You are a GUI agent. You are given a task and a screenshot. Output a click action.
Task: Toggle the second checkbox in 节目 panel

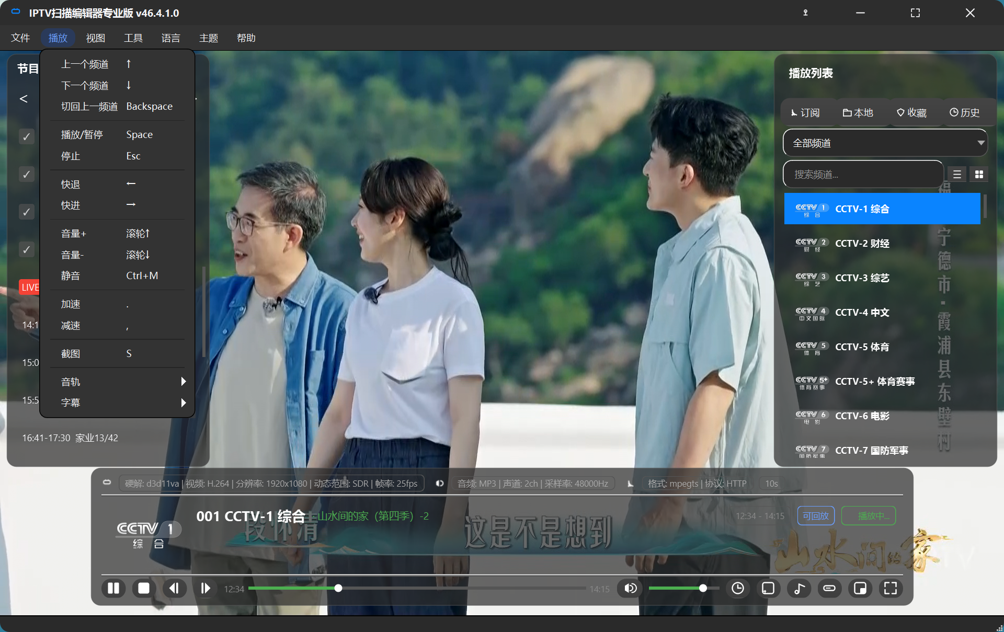[26, 174]
